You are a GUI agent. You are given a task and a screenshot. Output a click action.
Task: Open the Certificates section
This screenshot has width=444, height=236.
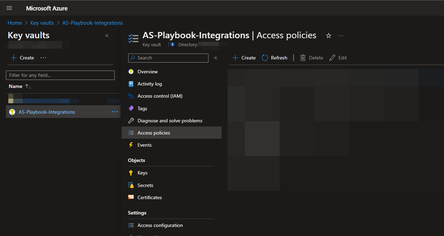(149, 197)
